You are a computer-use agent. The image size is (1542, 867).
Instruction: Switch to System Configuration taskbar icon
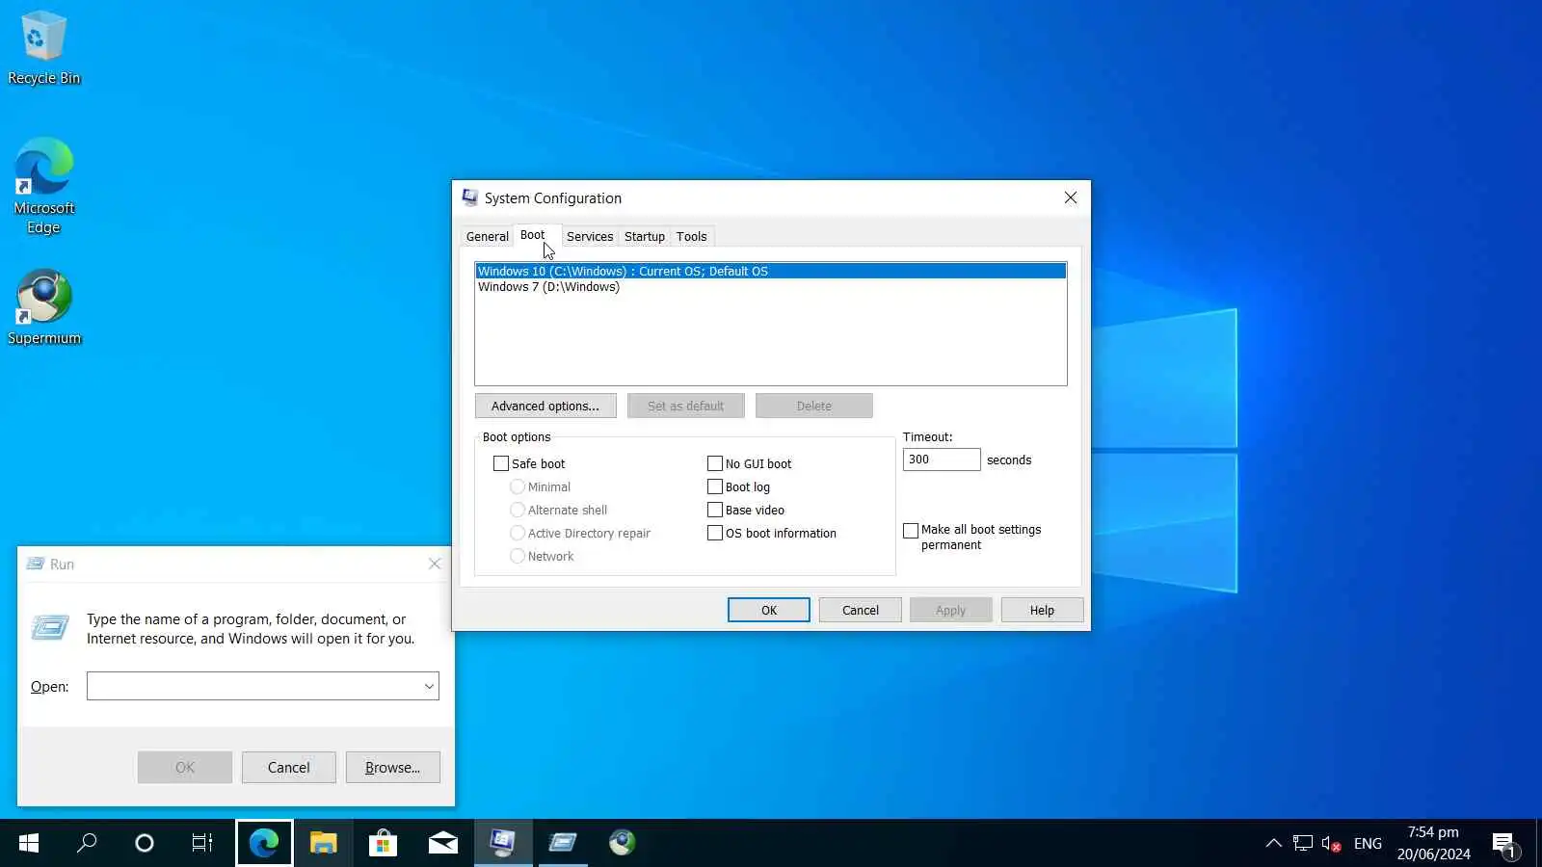[502, 843]
